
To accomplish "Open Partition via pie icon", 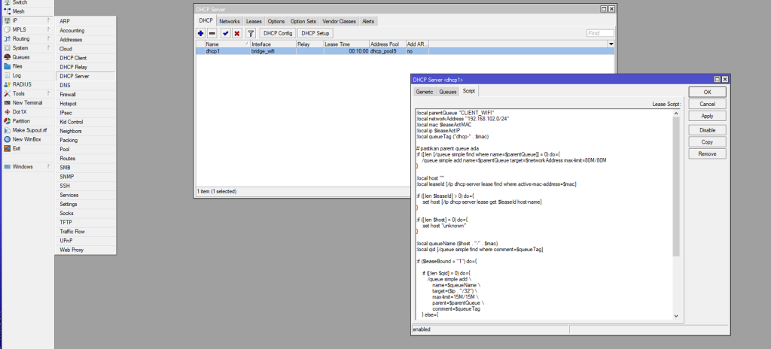I will point(8,121).
